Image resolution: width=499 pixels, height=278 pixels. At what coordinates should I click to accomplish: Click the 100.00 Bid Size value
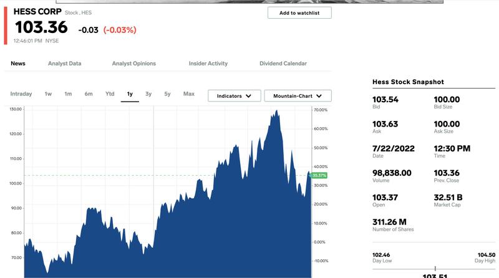tap(447, 100)
